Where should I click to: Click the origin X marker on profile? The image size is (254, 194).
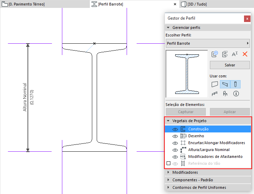pos(94,43)
